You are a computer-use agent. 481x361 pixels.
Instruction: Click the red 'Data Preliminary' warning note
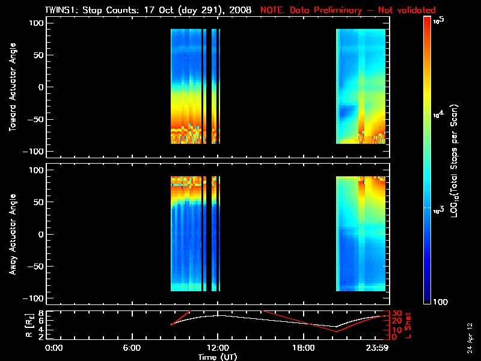(x=348, y=10)
